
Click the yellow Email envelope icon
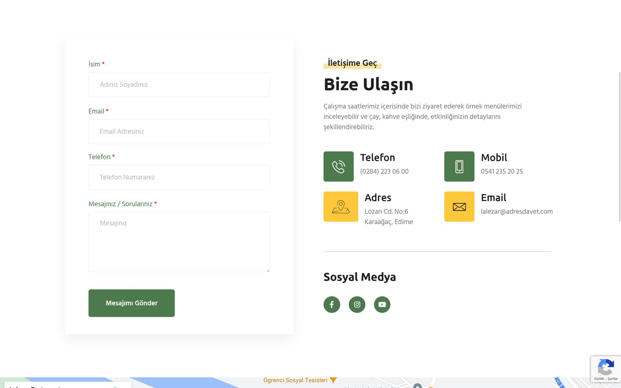(x=459, y=207)
